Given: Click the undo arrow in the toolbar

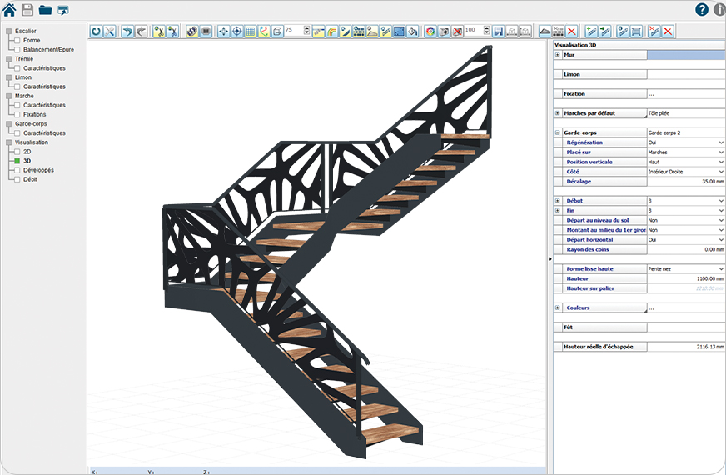Looking at the screenshot, I should coord(127,31).
